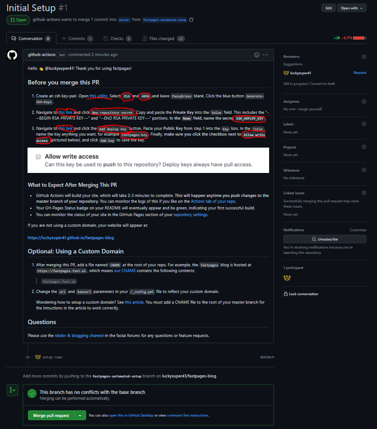Screen dimensions: 377x429
Task: Open comment options three-dot menu
Action: click(265, 55)
